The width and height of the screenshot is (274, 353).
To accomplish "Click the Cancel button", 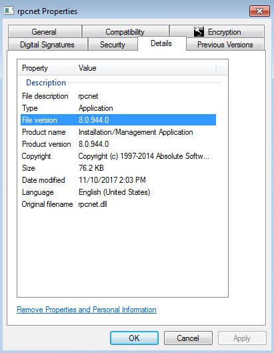I will click(x=188, y=338).
